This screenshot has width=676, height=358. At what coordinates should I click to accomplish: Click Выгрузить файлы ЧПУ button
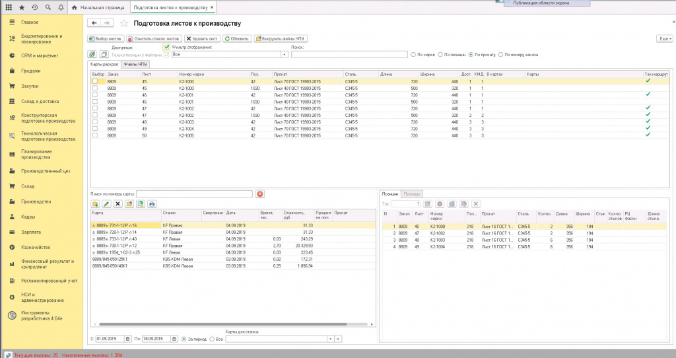tap(280, 38)
